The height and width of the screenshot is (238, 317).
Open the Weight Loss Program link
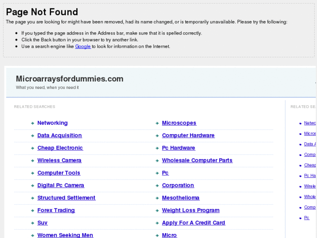click(191, 210)
